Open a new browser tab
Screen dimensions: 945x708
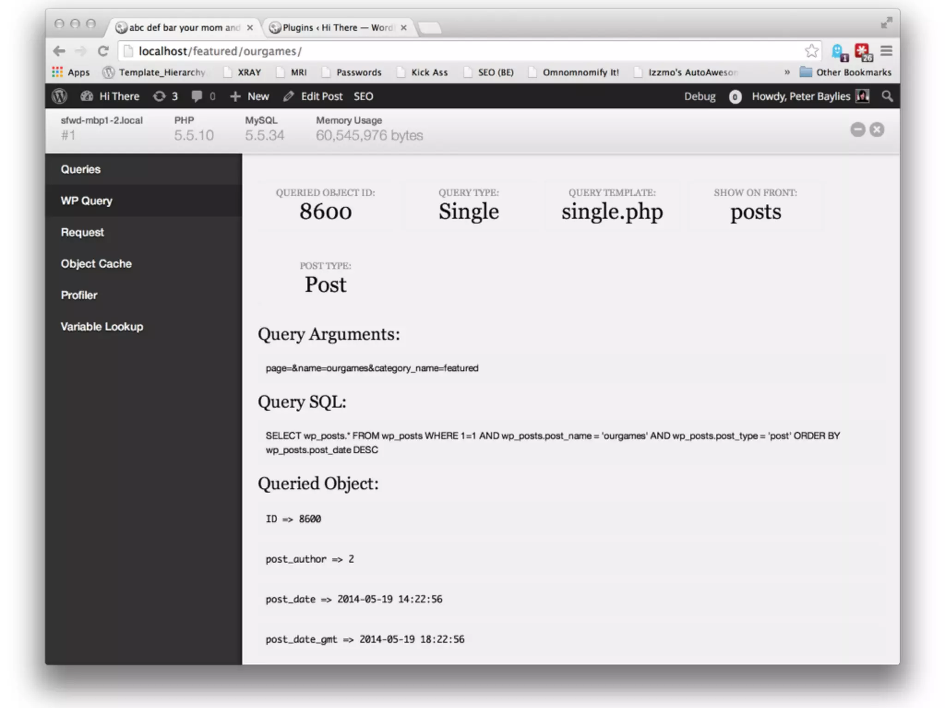coord(430,28)
